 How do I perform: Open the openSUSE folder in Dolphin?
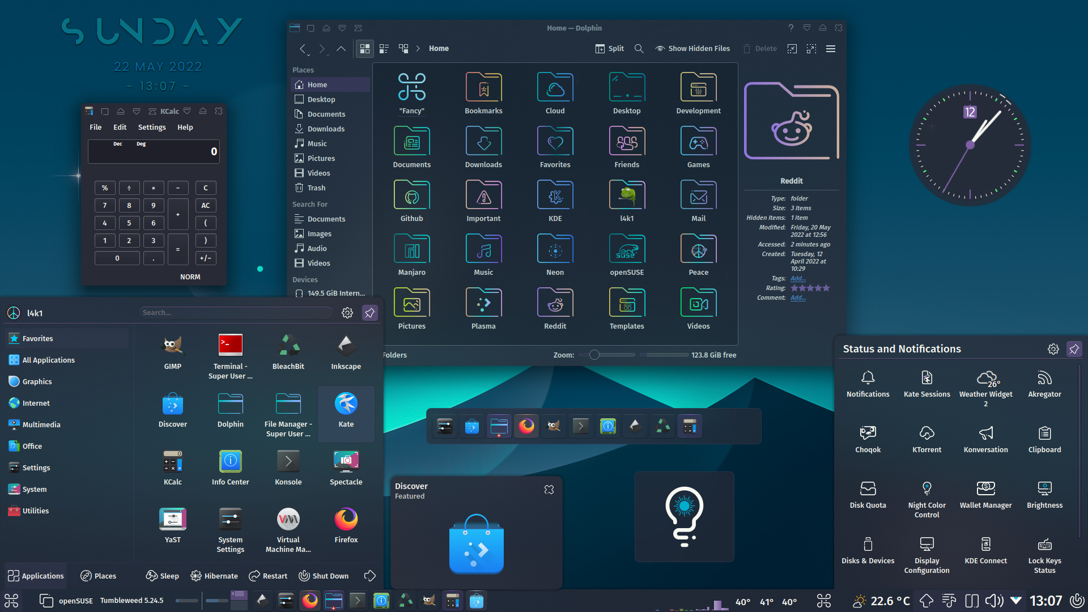click(x=627, y=255)
